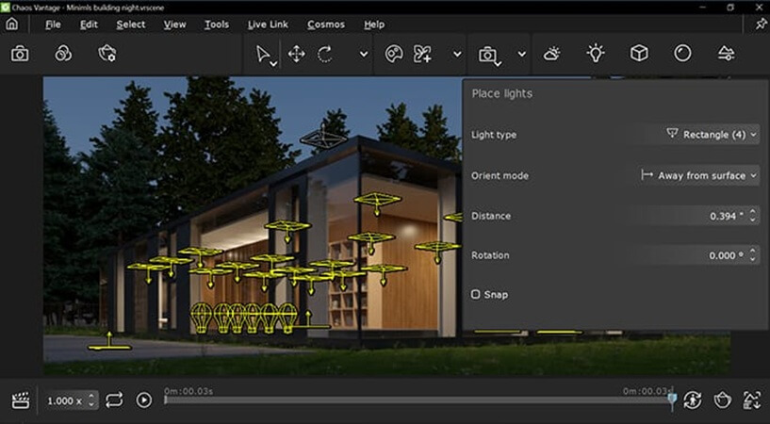Play the animation
Image resolution: width=770 pixels, height=424 pixels.
point(143,400)
